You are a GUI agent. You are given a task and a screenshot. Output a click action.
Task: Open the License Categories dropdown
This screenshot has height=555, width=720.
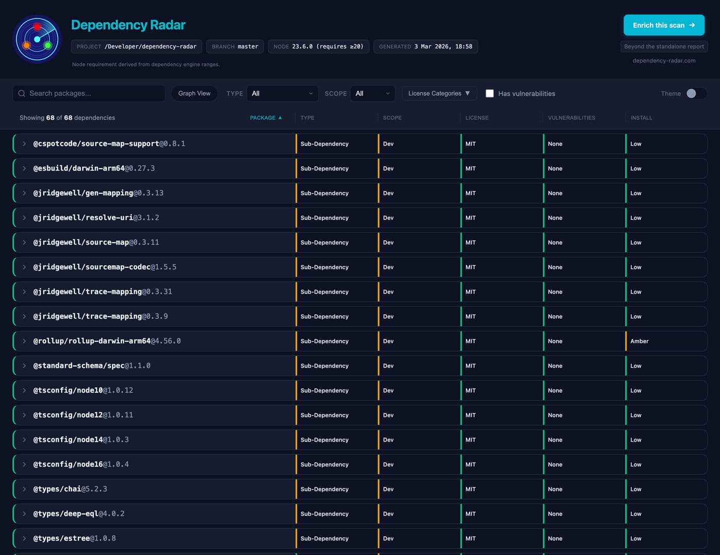tap(439, 93)
